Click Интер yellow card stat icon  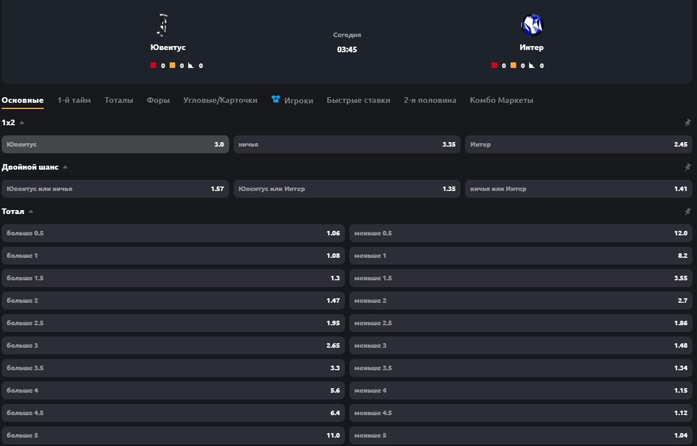click(513, 66)
